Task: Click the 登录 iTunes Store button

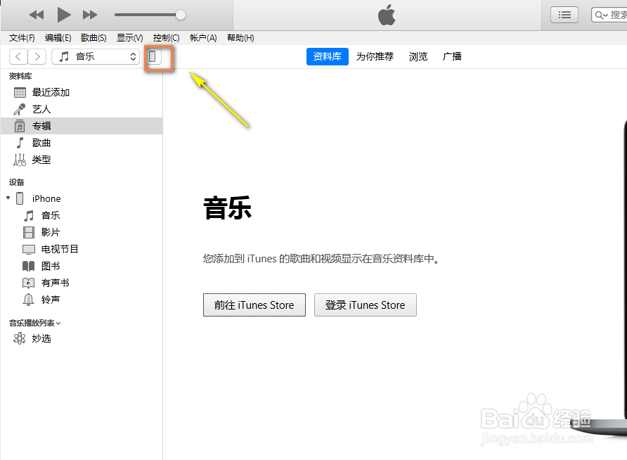Action: point(365,305)
